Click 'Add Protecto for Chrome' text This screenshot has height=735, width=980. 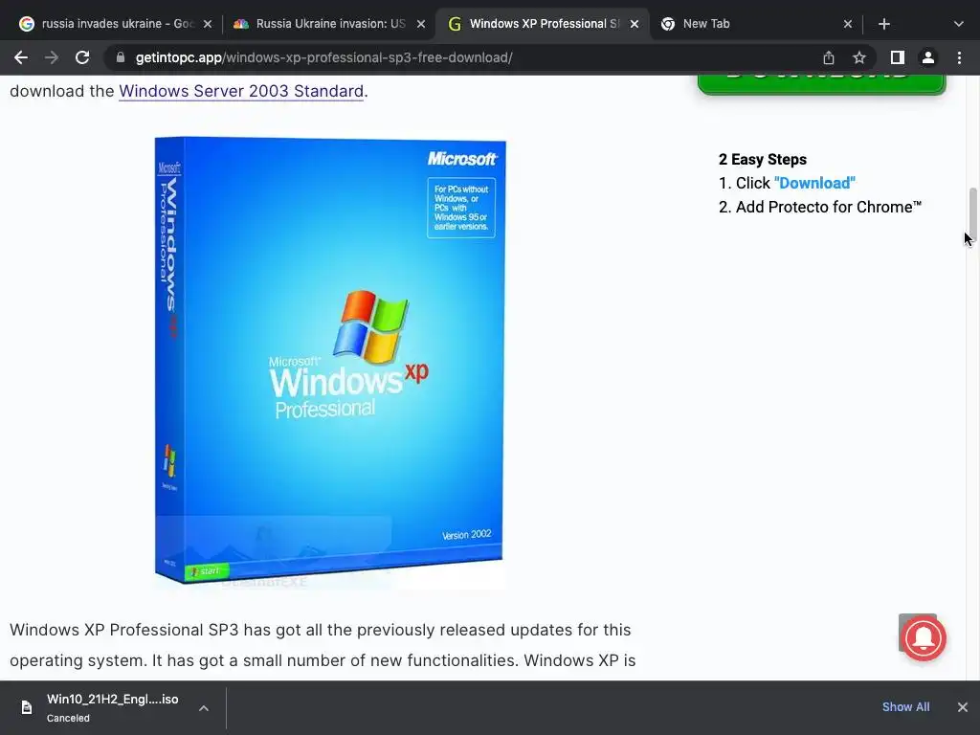pyautogui.click(x=829, y=207)
